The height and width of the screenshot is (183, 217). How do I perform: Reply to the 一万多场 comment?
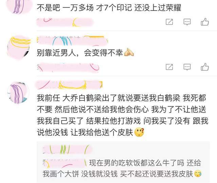[x=187, y=22]
